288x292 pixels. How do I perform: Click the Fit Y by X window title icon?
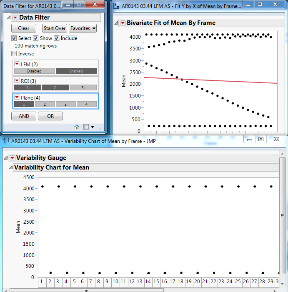116,6
